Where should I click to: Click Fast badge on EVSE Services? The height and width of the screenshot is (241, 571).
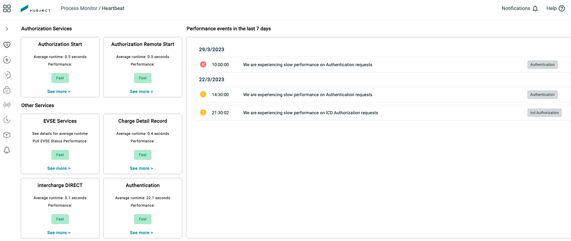[60, 155]
